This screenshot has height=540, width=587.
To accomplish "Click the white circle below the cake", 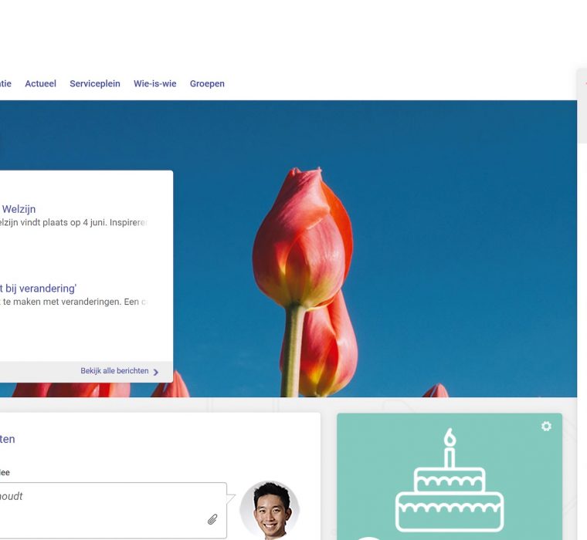I will click(x=369, y=537).
